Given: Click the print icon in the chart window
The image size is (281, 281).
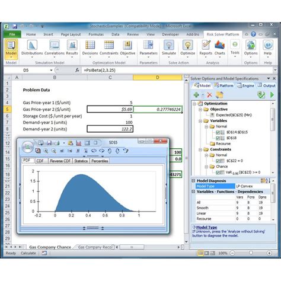Looking at the screenshot, I should [x=57, y=143].
